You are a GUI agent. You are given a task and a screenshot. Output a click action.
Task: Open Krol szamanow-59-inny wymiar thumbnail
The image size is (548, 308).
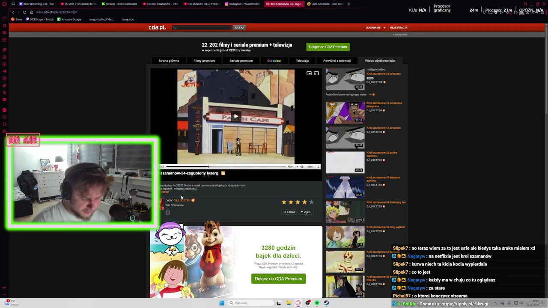pos(345,237)
